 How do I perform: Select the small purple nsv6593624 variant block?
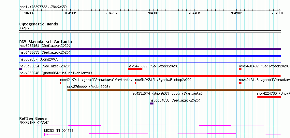pyautogui.click(x=21, y=69)
